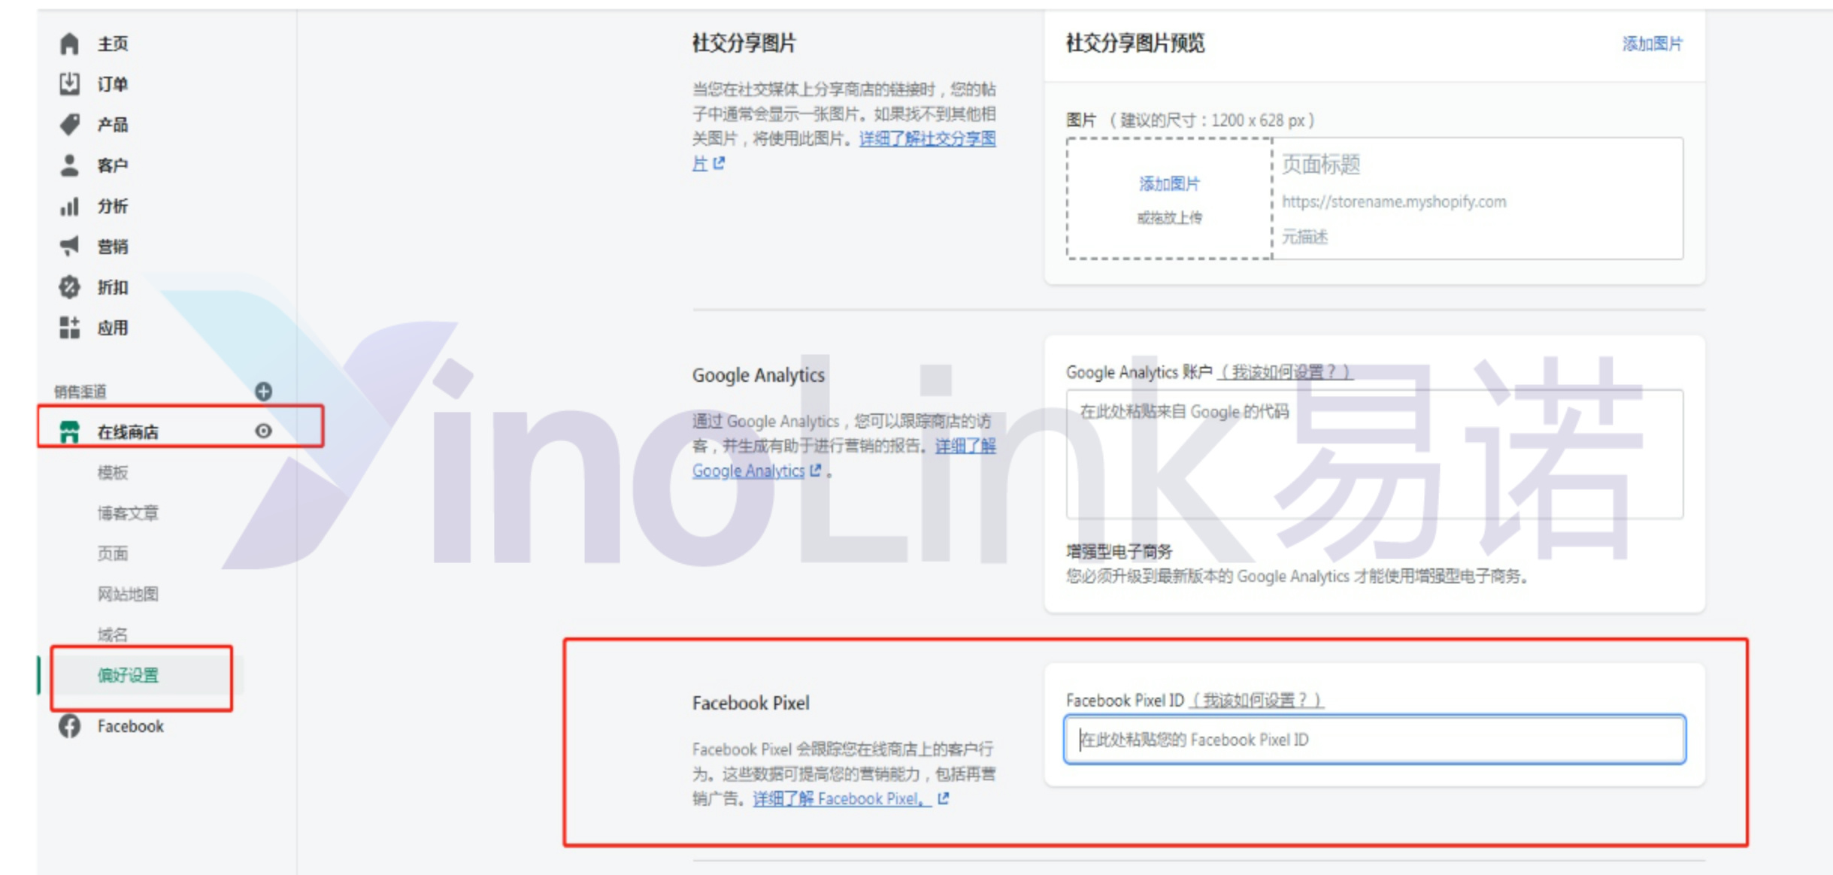
Task: Open 分析 menu item
Action: (113, 206)
